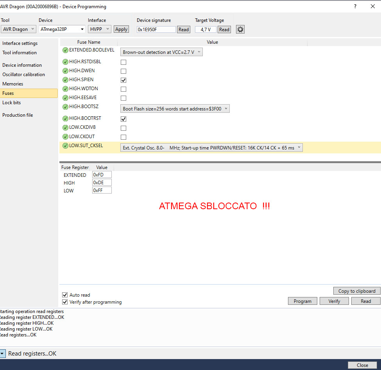This screenshot has height=370, width=381.
Task: Click green status icon for HIGH.SPIEN
Action: pyautogui.click(x=65, y=80)
